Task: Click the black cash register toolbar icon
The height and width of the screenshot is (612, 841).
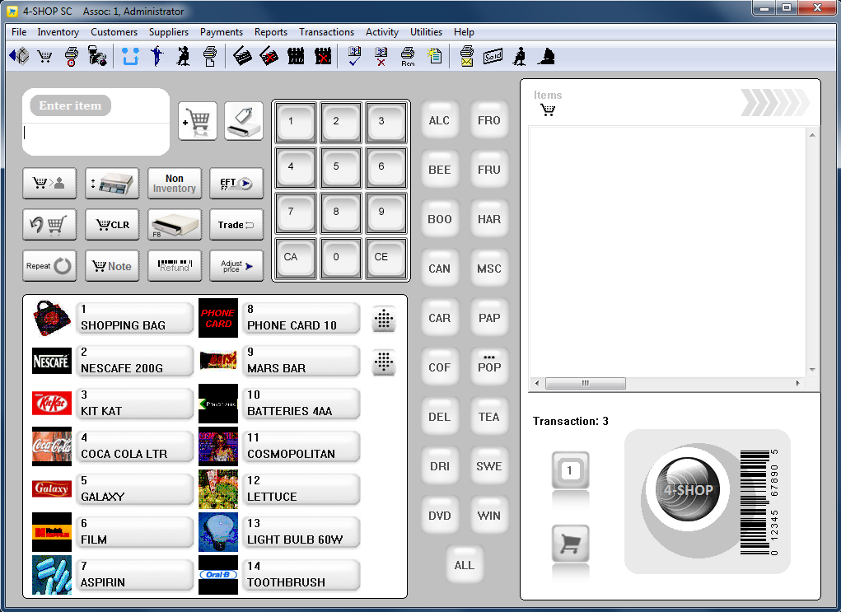Action: [x=242, y=56]
